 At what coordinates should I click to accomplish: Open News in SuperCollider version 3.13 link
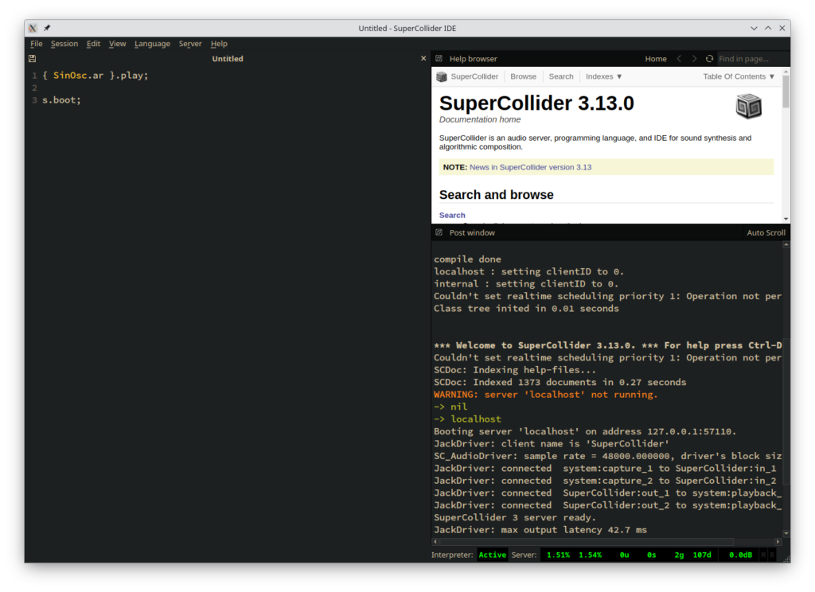530,167
